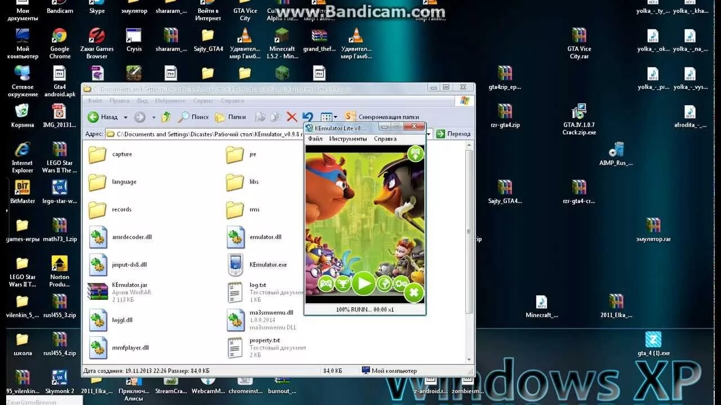721x405 pixels.
Task: Click the green Play button in the game
Action: 364,283
